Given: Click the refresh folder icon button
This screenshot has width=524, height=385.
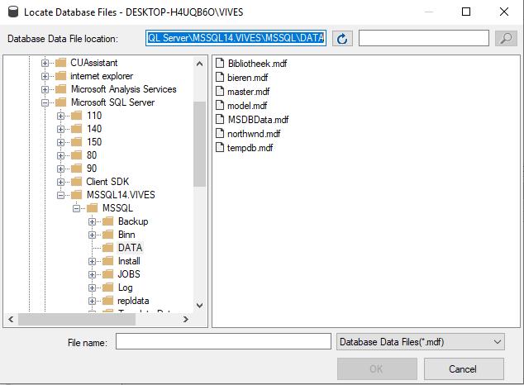Looking at the screenshot, I should 342,39.
